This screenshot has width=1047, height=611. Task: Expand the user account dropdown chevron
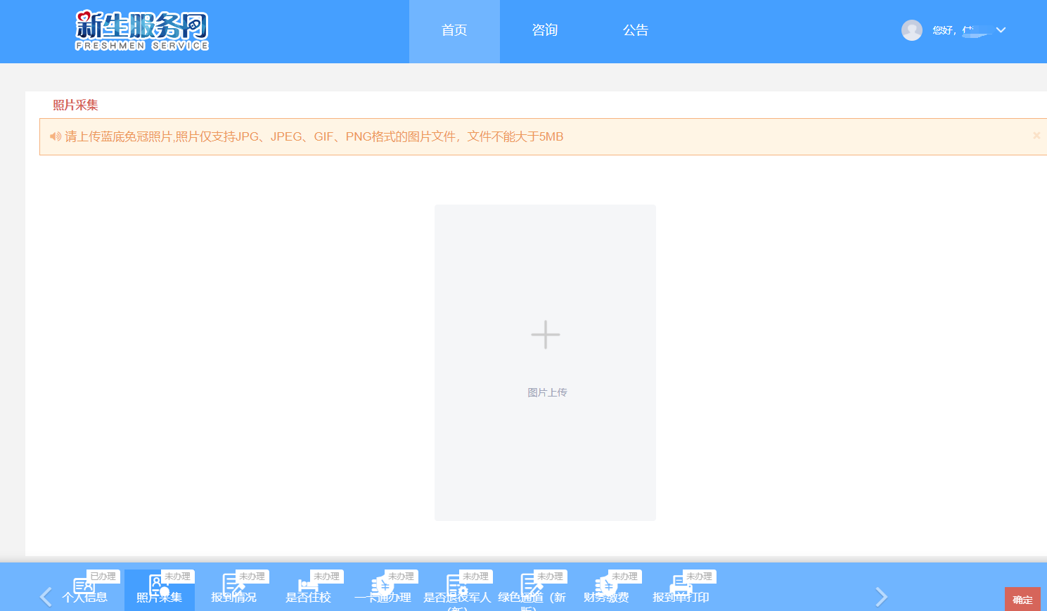[1001, 30]
